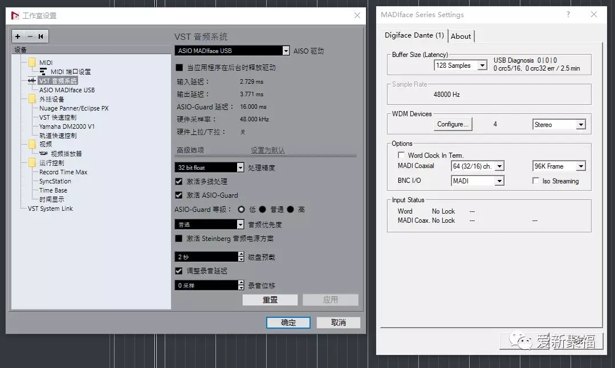
Task: Click the MIDI 端口设置 icon
Action: pos(43,72)
